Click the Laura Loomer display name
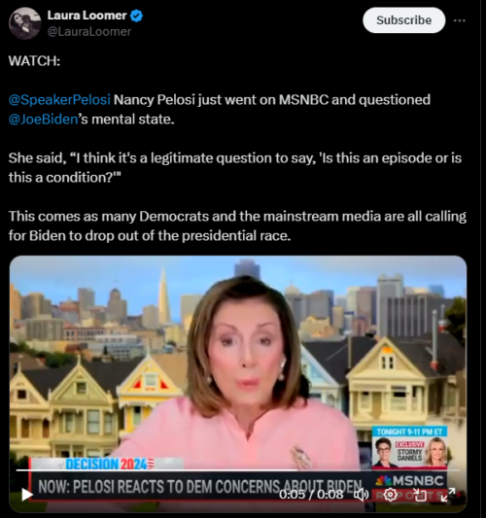The image size is (486, 518). pyautogui.click(x=87, y=16)
